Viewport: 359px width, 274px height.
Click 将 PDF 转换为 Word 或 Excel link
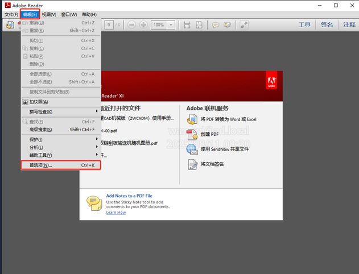click(x=229, y=119)
